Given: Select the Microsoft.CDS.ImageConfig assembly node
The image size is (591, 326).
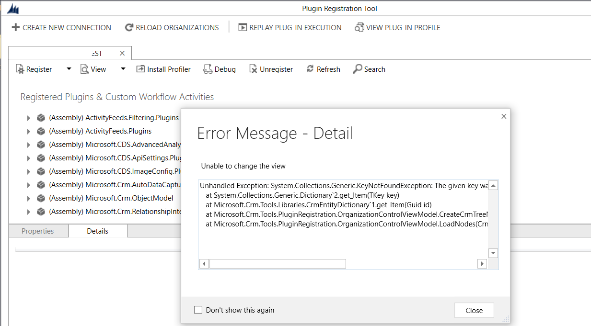Looking at the screenshot, I should point(115,171).
